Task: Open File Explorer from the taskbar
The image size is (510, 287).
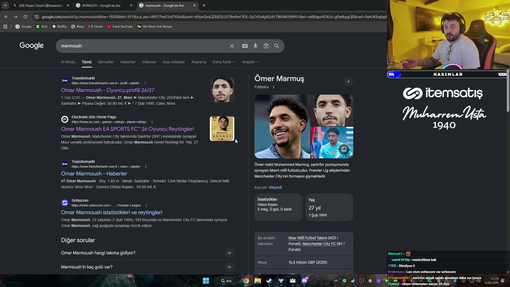Action: coord(258,281)
